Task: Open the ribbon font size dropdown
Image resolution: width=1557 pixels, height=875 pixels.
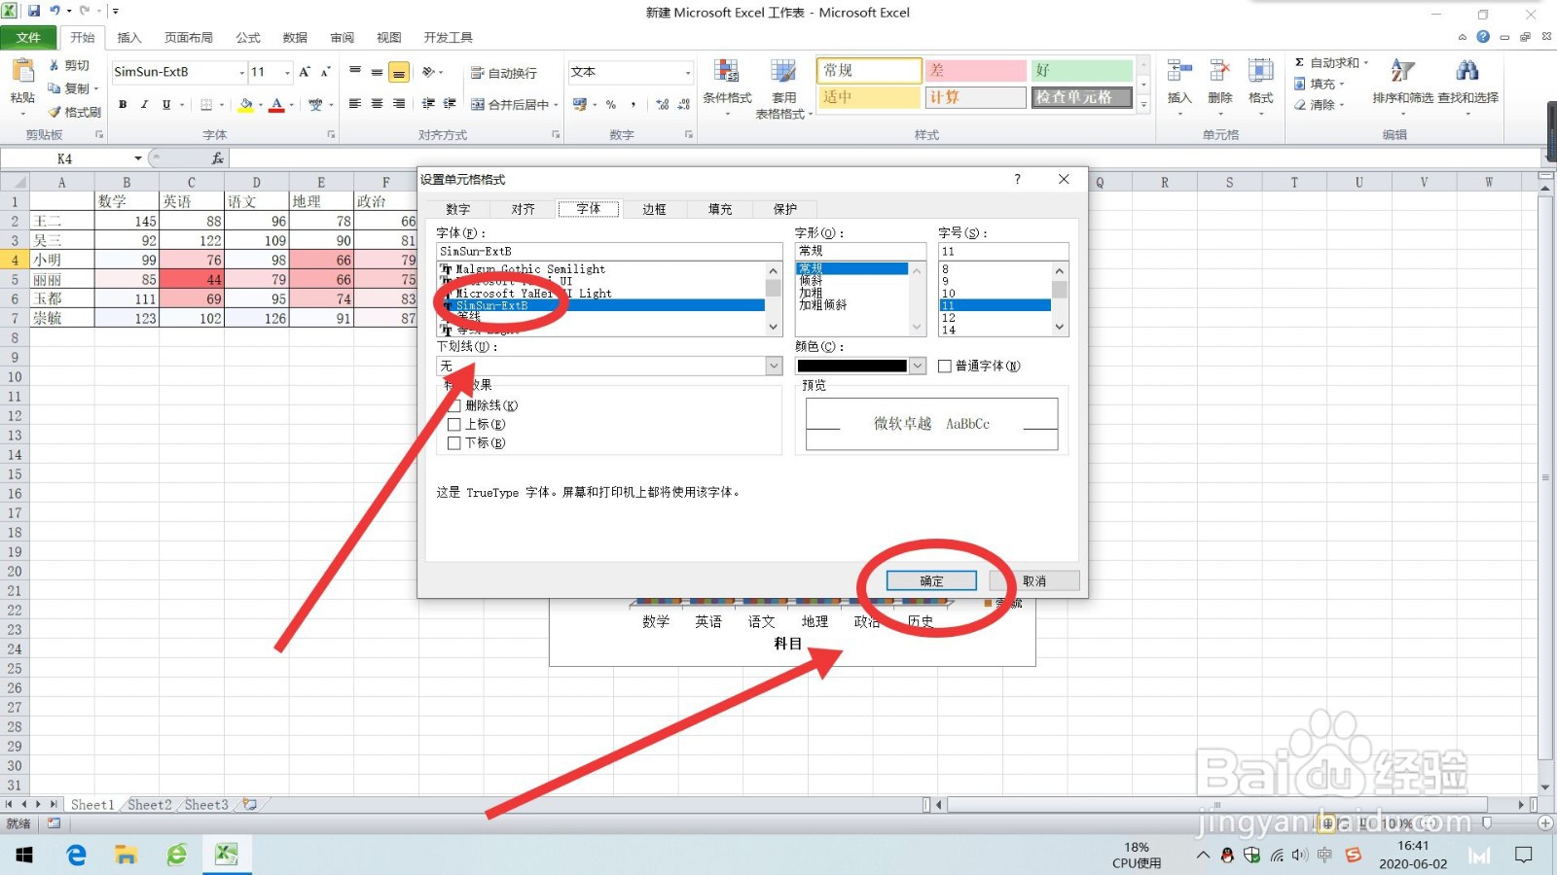Action: click(287, 72)
